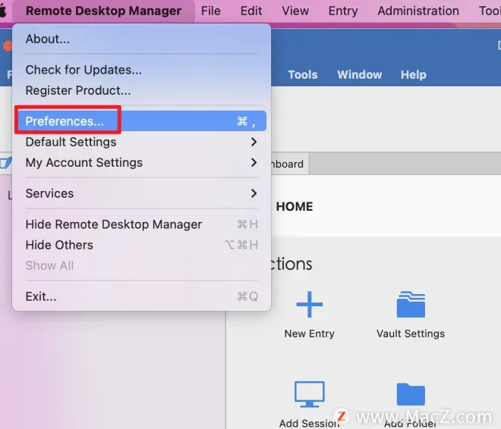
Task: Click the Vault Settings label
Action: pyautogui.click(x=411, y=333)
